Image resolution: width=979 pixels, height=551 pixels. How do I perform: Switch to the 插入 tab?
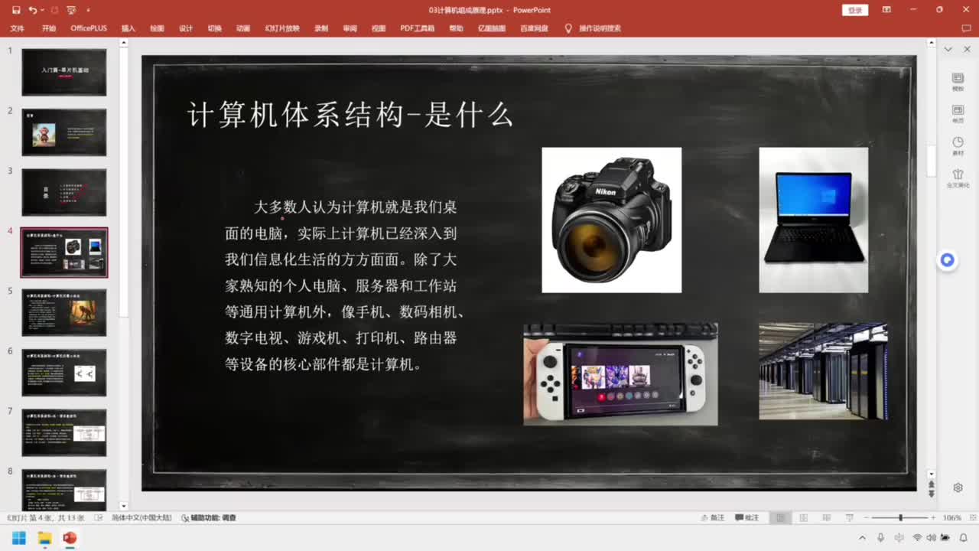pos(128,28)
